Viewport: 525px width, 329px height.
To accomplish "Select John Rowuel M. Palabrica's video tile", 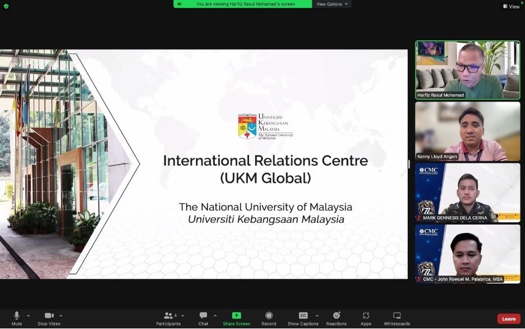I will click(x=468, y=254).
